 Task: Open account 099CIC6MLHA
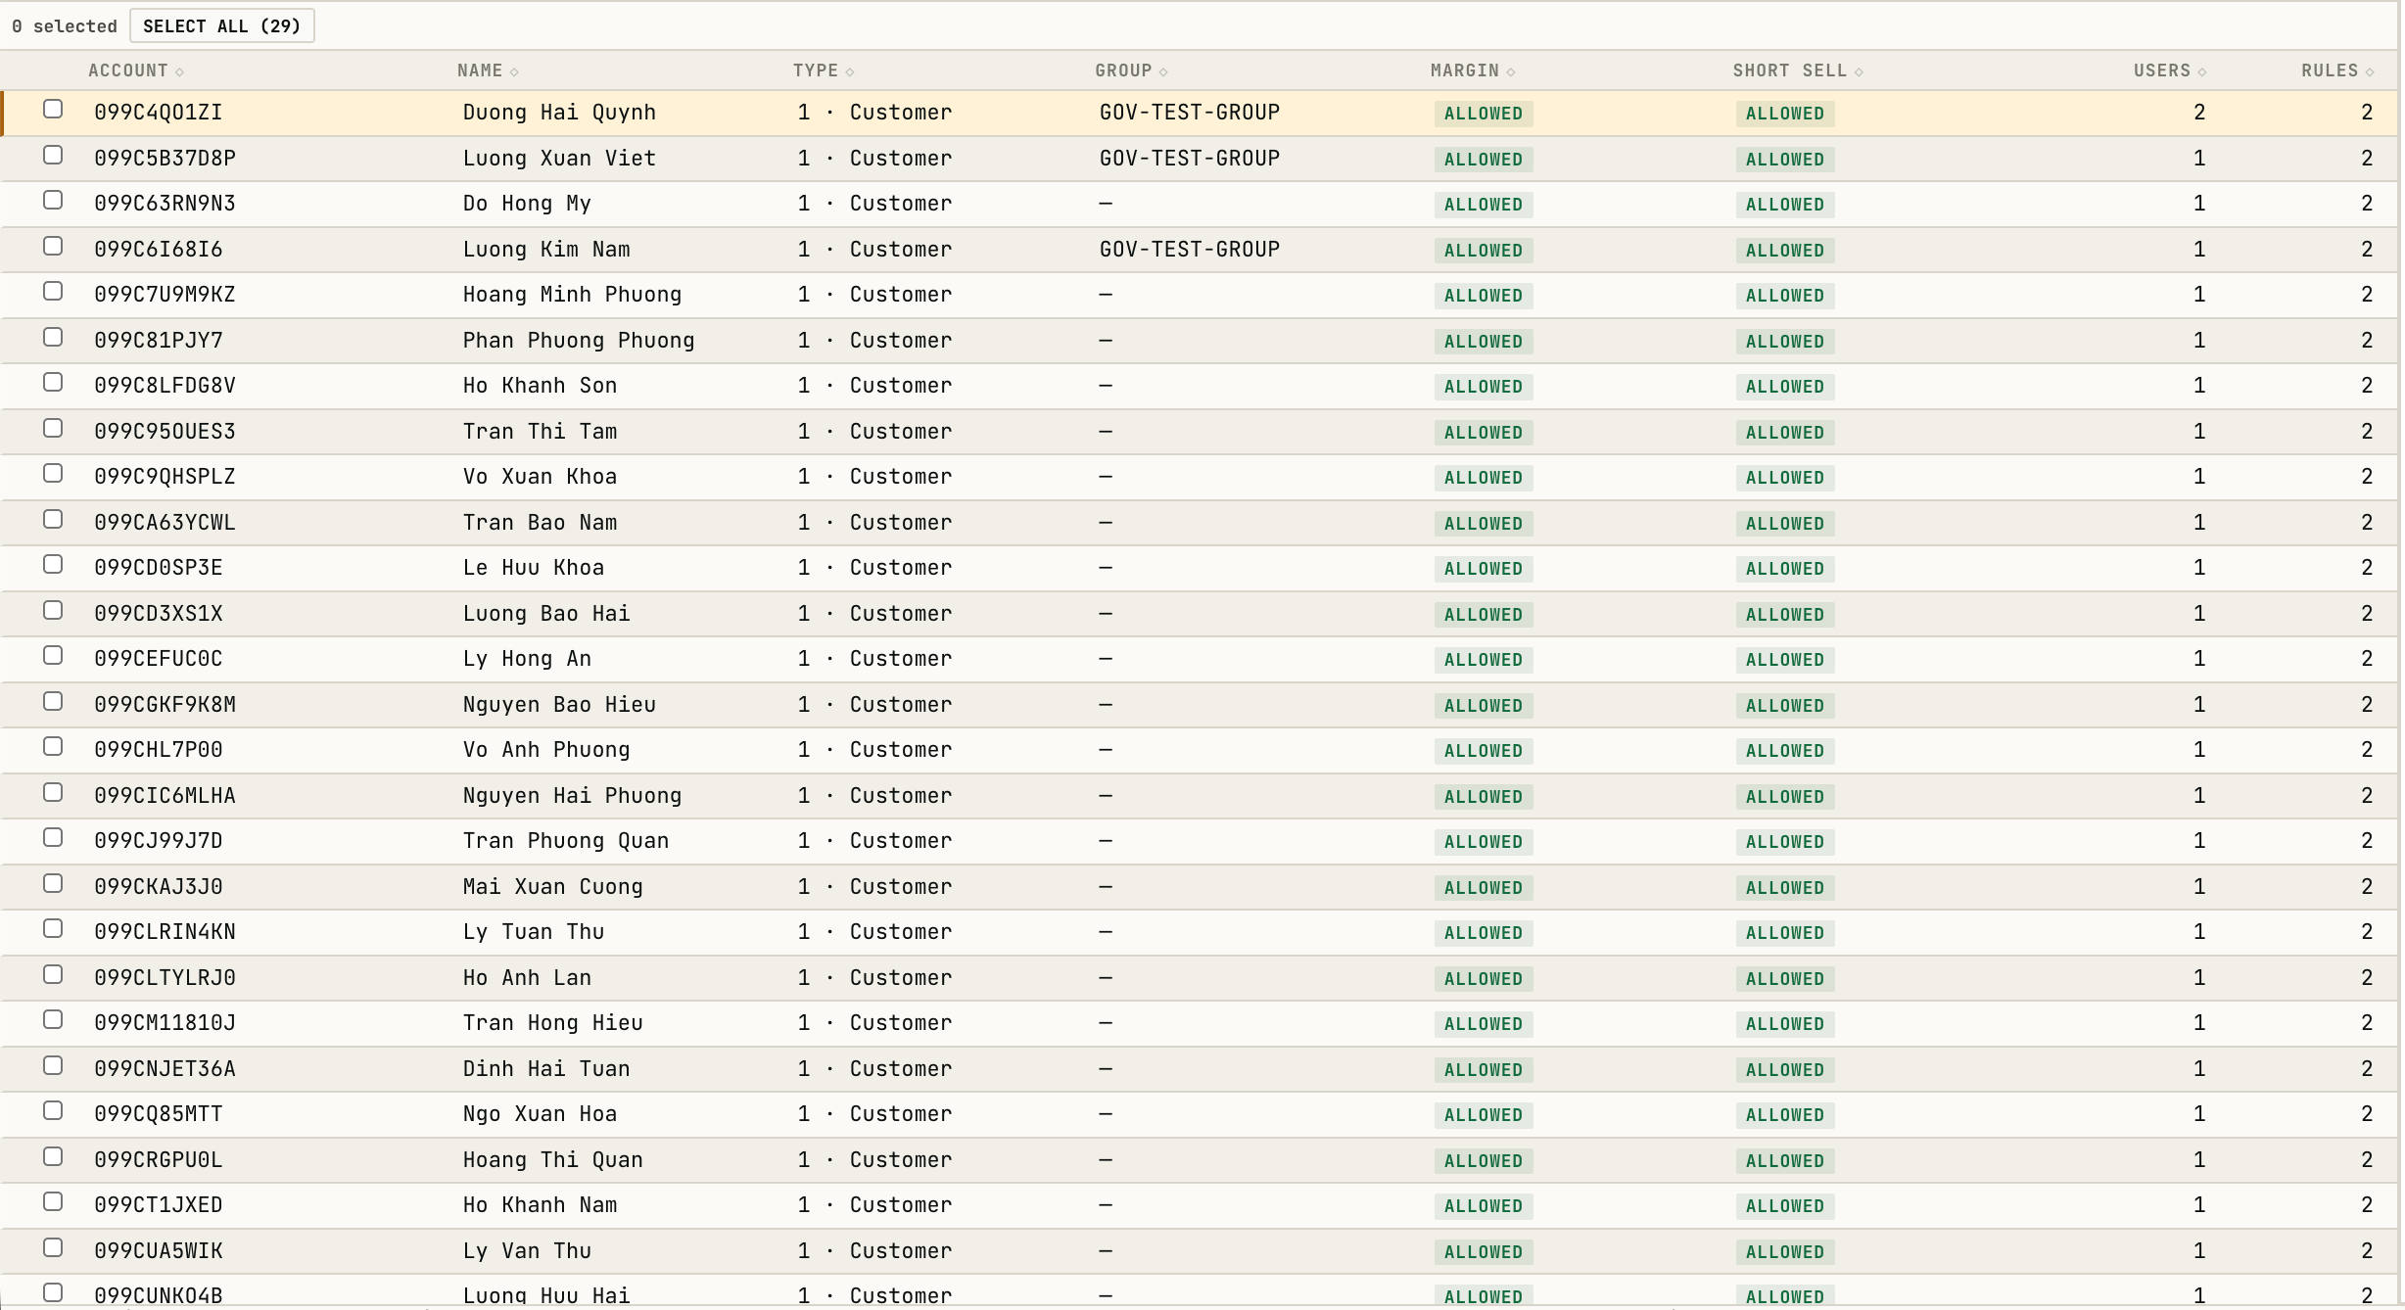point(165,796)
